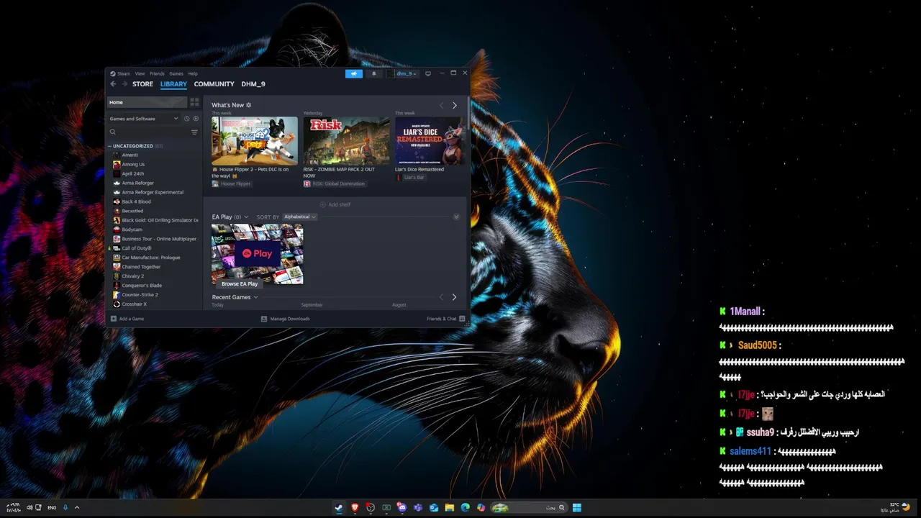
Task: Click the RISK: Global Domination game link
Action: 334,183
